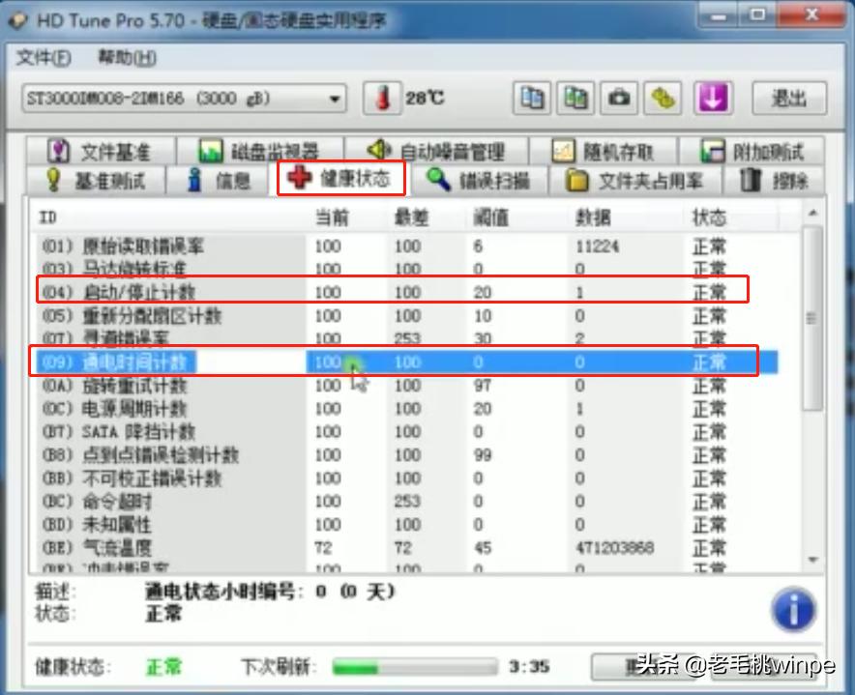Take a screenshot with the camera icon

pyautogui.click(x=618, y=98)
